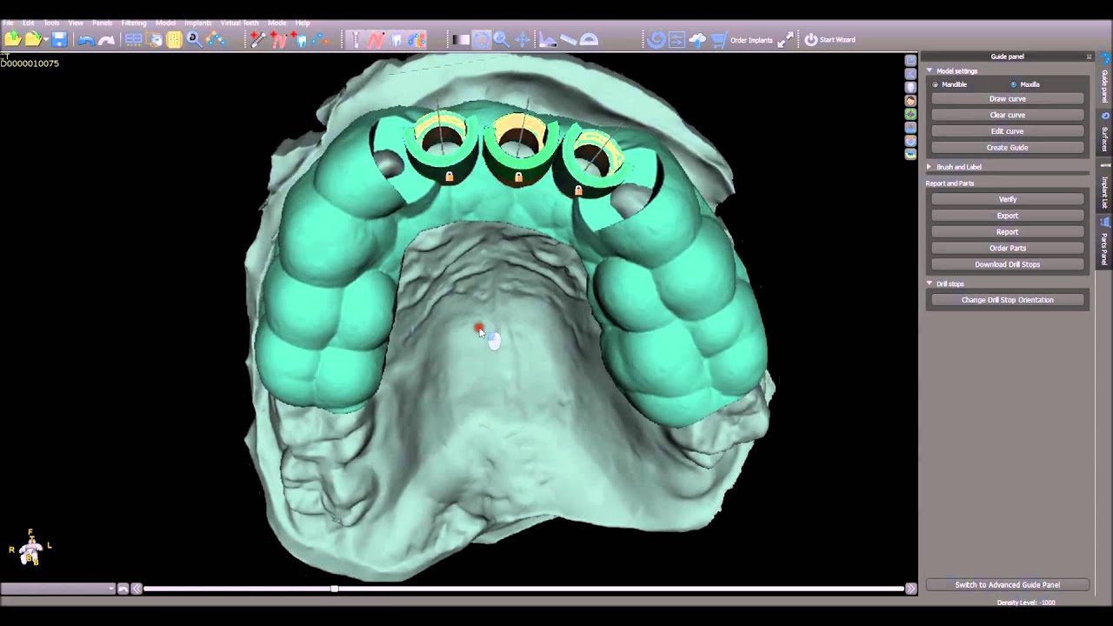Click the density profile measurement icon
Screen dimensions: 1113x626
[x=548, y=39]
